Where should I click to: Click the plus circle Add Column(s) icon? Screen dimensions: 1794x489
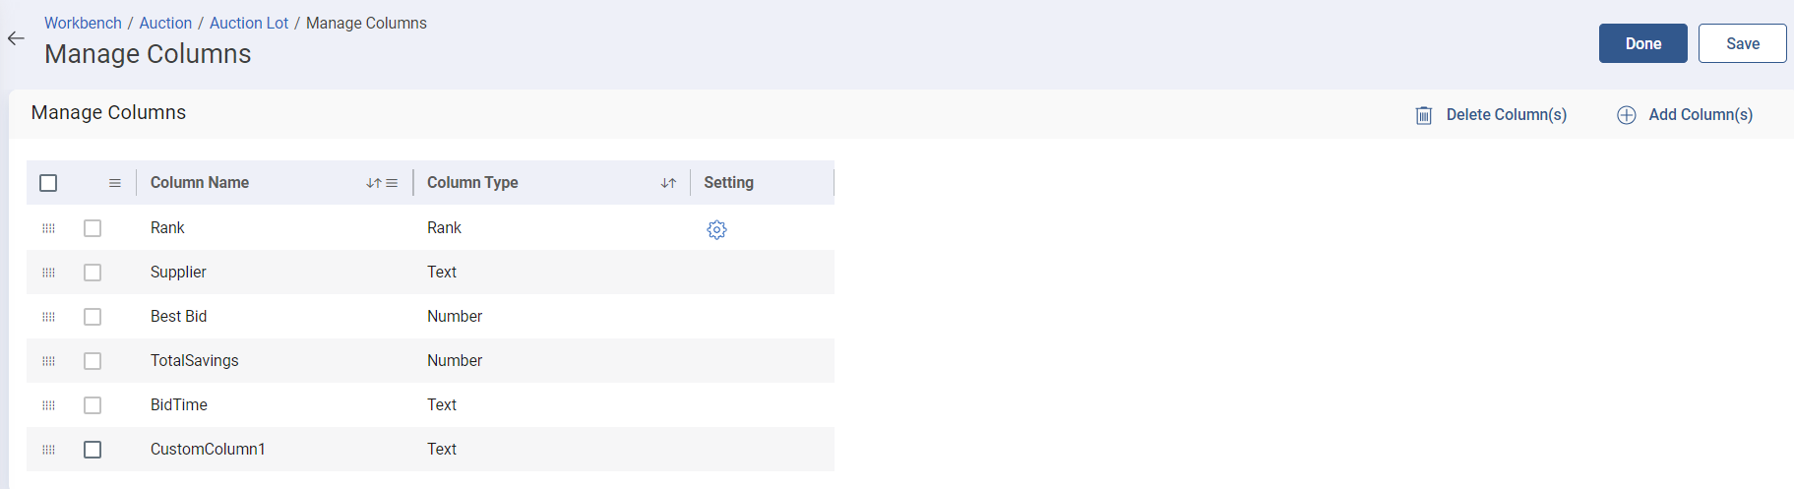(1626, 115)
